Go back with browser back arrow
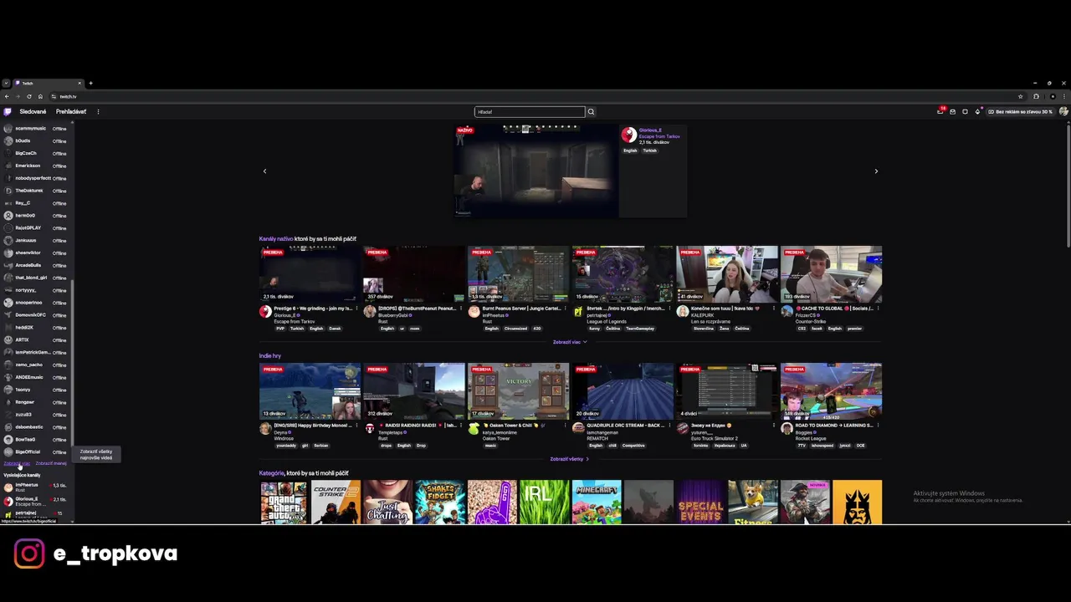The height and width of the screenshot is (602, 1071). 7,96
